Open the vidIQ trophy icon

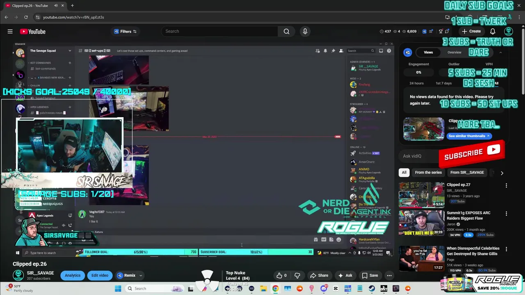441,31
